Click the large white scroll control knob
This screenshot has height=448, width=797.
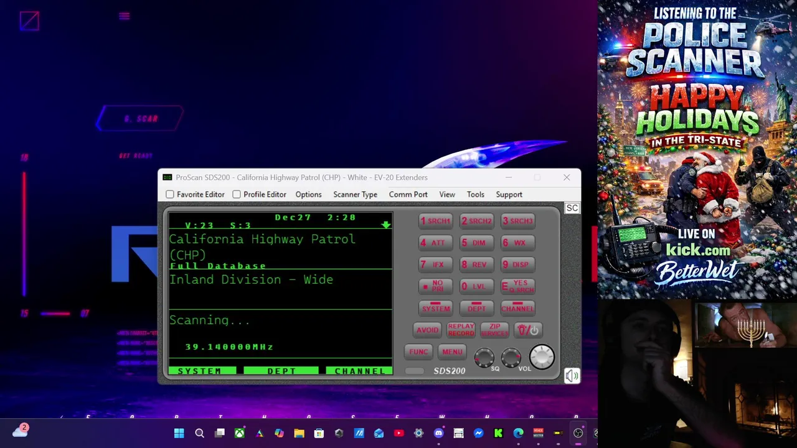tap(542, 357)
